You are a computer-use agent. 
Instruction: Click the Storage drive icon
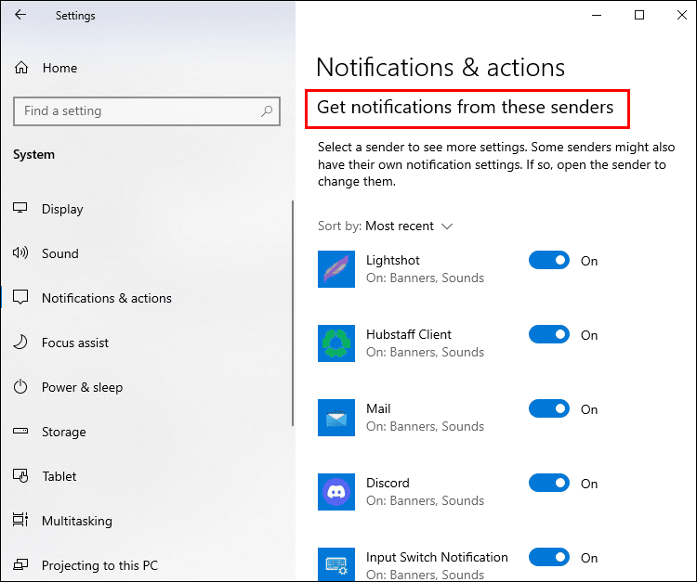tap(20, 431)
